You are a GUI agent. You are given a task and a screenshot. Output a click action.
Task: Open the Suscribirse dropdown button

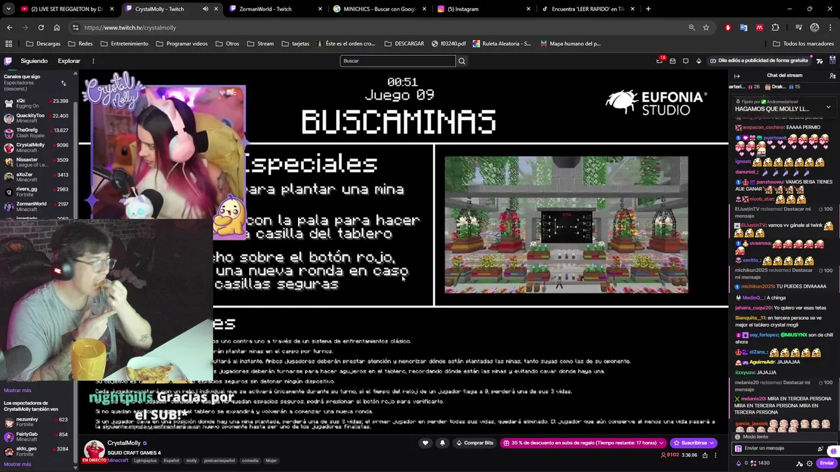pos(694,443)
